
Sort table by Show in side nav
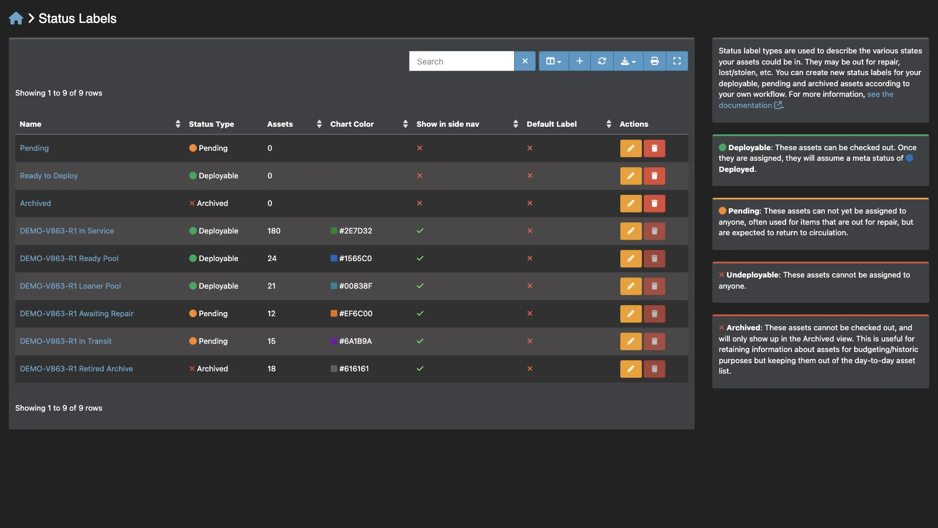(x=467, y=124)
